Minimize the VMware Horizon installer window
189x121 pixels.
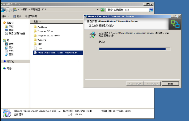(172, 16)
